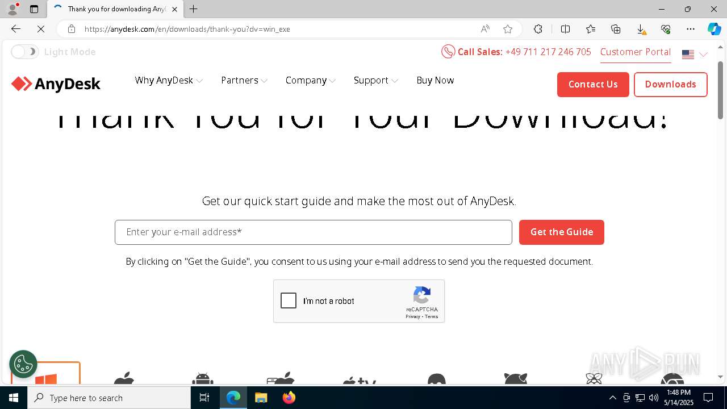Image resolution: width=727 pixels, height=409 pixels.
Task: Expand the Company menu
Action: tap(311, 81)
